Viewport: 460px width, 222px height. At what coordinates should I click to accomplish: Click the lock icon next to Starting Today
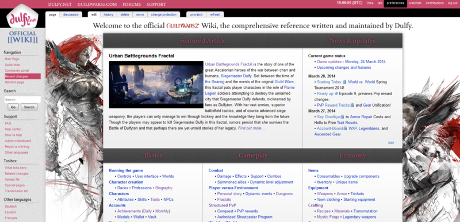coord(344,82)
